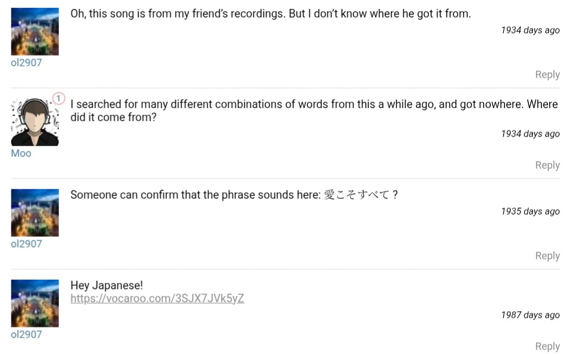
Task: Click the "Hey Japanese!" comment text
Action: point(107,285)
